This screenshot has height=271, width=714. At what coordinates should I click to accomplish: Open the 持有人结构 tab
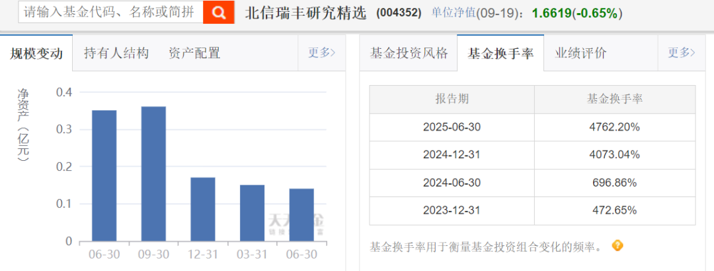(116, 53)
